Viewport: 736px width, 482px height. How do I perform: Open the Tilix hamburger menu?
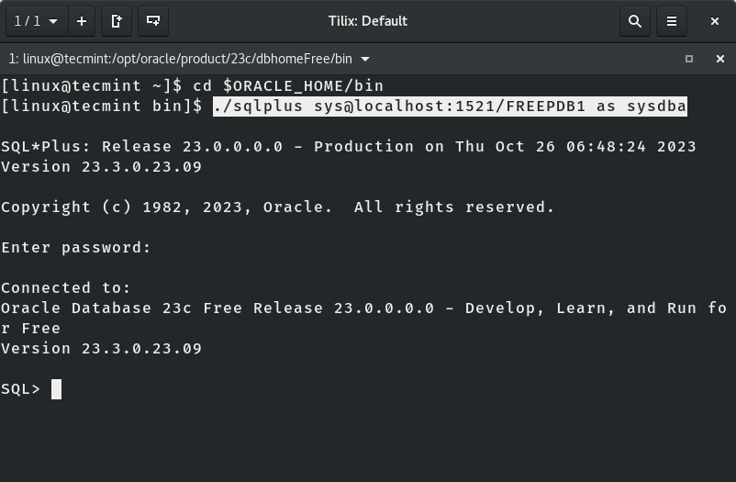(x=672, y=21)
